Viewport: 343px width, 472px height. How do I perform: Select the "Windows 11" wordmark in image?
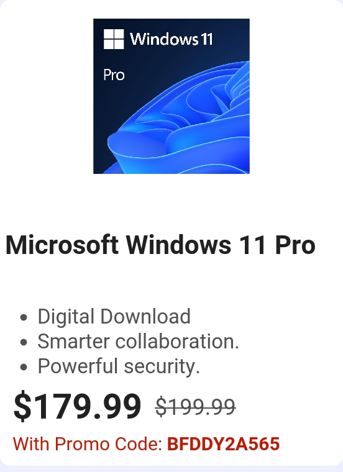click(x=171, y=39)
